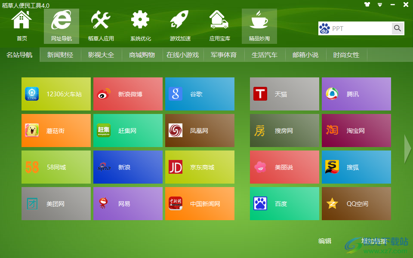Open the 百度 tile

coord(284,204)
